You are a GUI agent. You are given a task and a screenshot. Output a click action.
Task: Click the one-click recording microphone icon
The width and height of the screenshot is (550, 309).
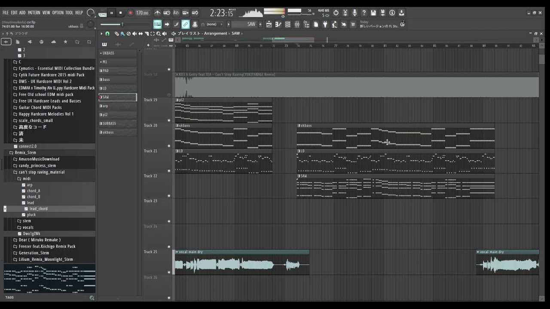tap(354, 13)
